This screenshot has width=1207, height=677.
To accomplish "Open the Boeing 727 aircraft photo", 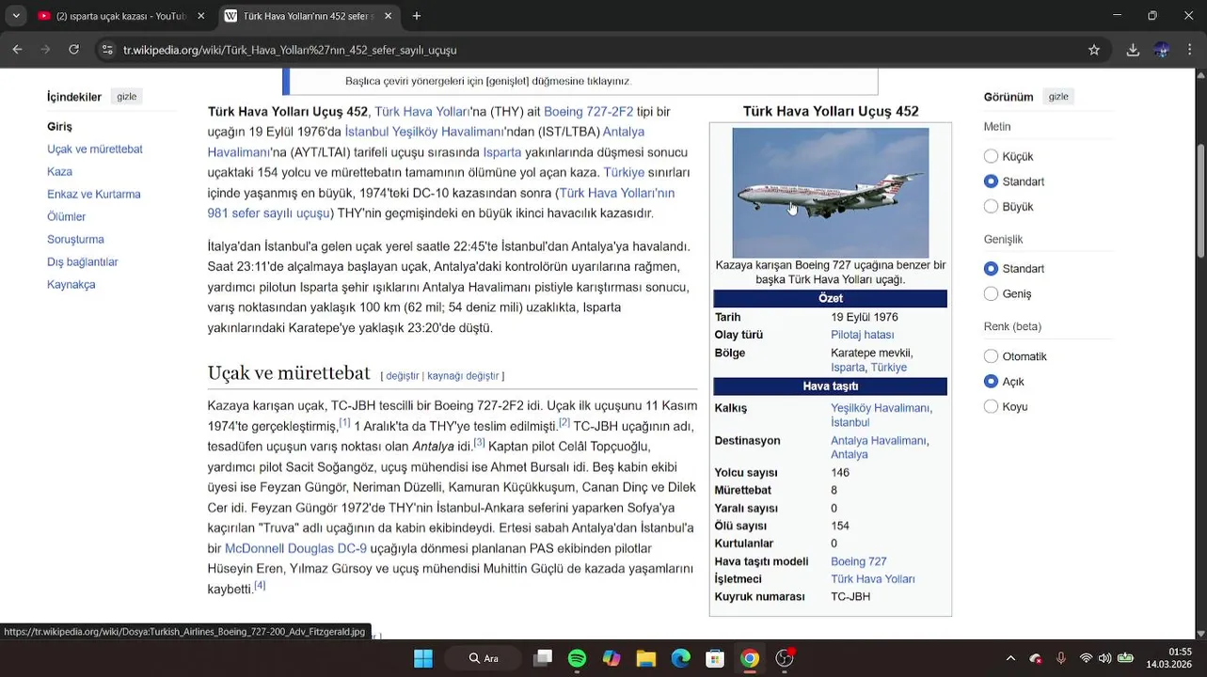I will pyautogui.click(x=831, y=193).
